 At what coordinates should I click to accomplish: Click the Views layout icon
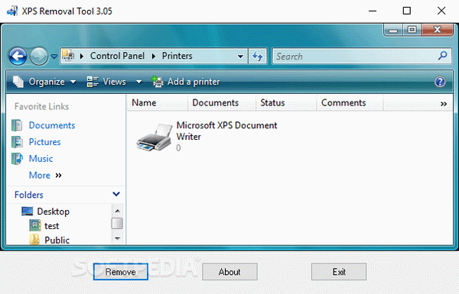tap(93, 82)
